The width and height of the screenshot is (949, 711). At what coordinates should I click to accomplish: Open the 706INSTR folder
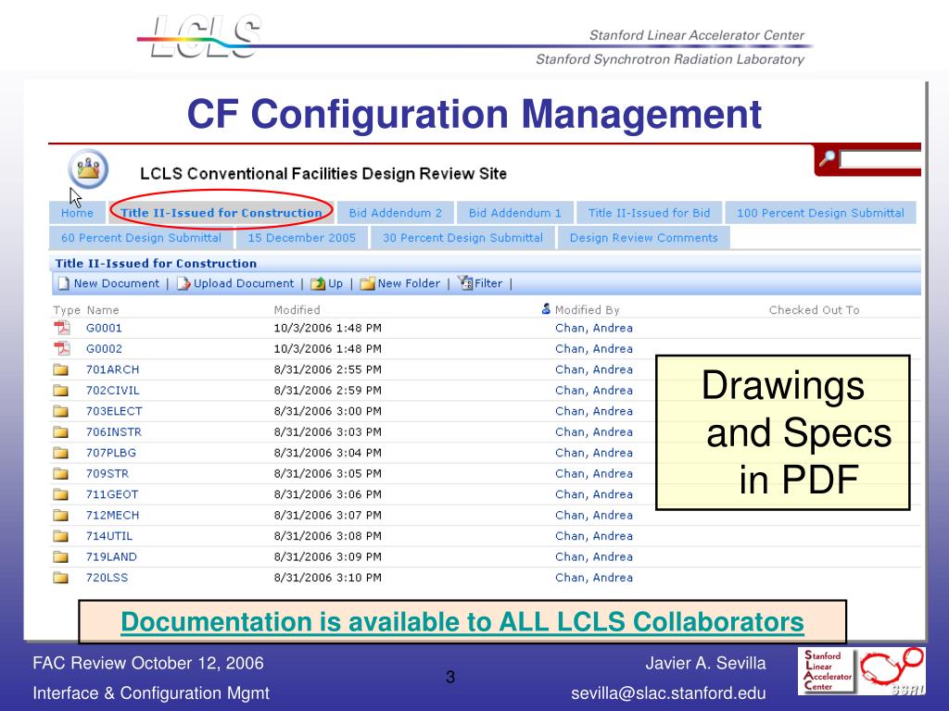pos(114,432)
